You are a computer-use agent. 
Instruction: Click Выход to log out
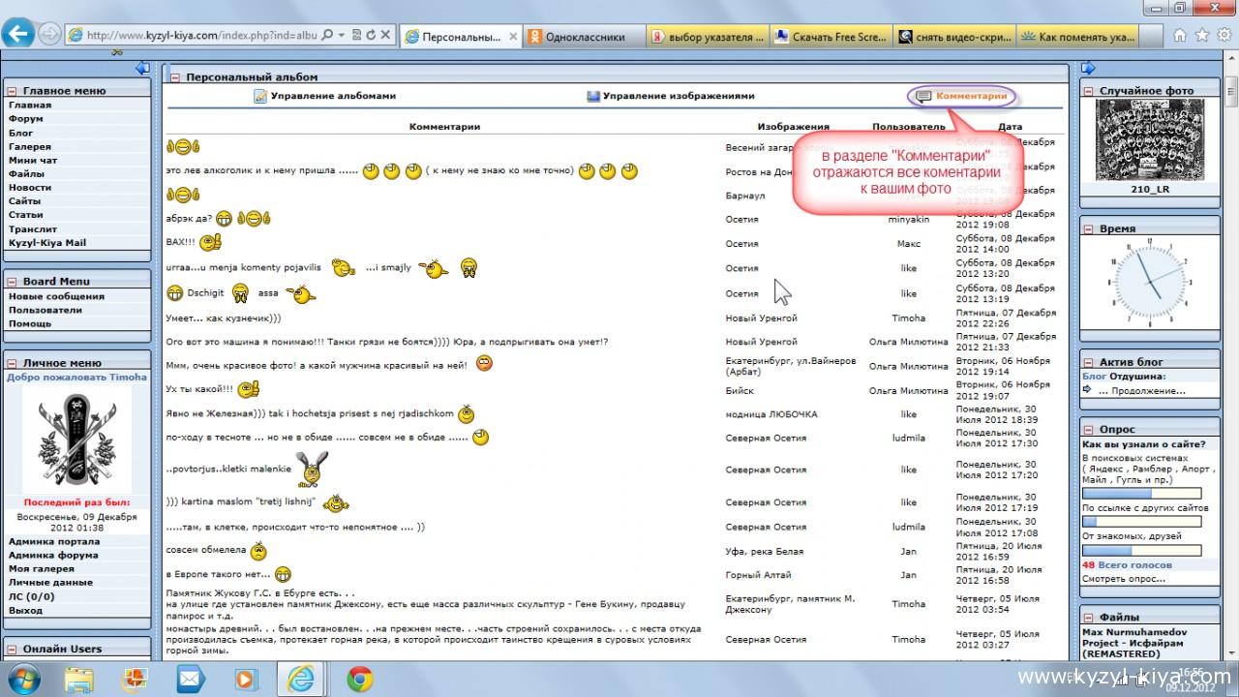(x=25, y=610)
